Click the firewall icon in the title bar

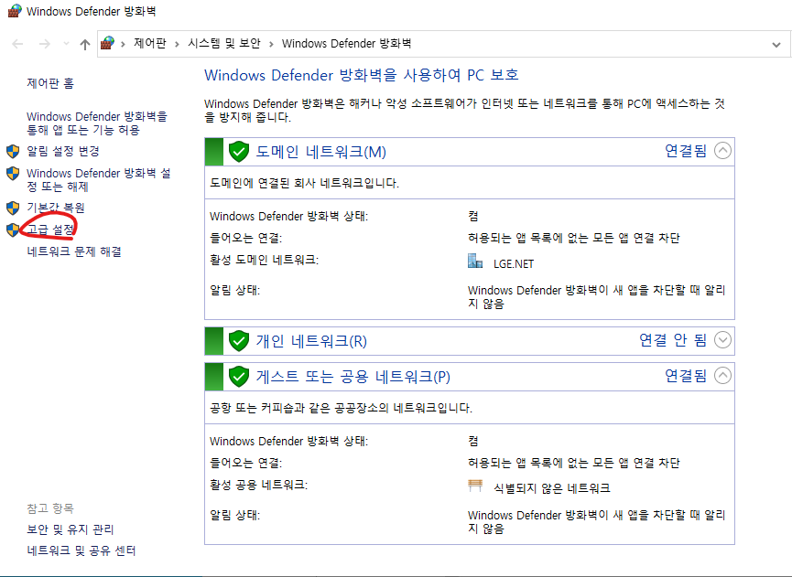(x=15, y=11)
